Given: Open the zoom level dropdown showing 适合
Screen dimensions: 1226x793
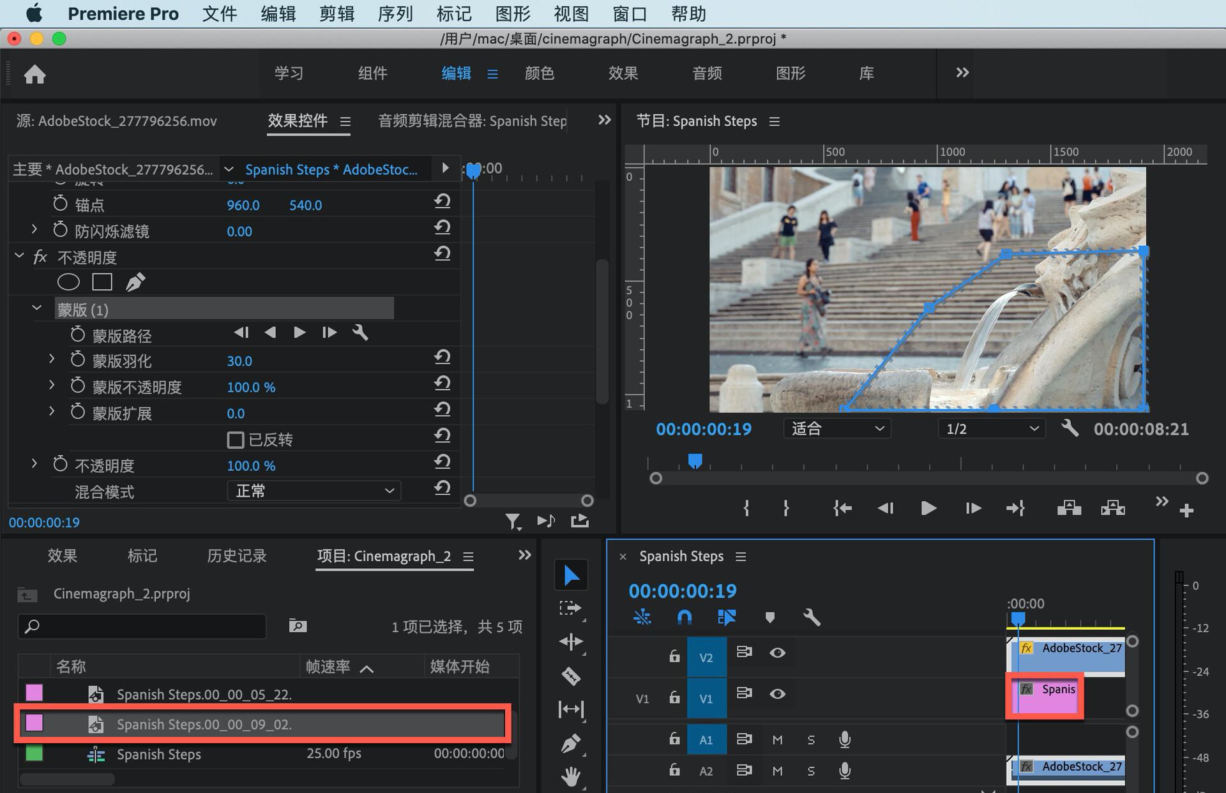Looking at the screenshot, I should (837, 428).
